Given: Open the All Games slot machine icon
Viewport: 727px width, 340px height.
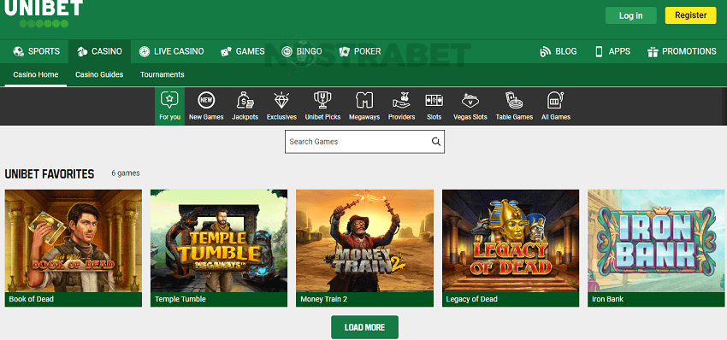Looking at the screenshot, I should click(555, 101).
